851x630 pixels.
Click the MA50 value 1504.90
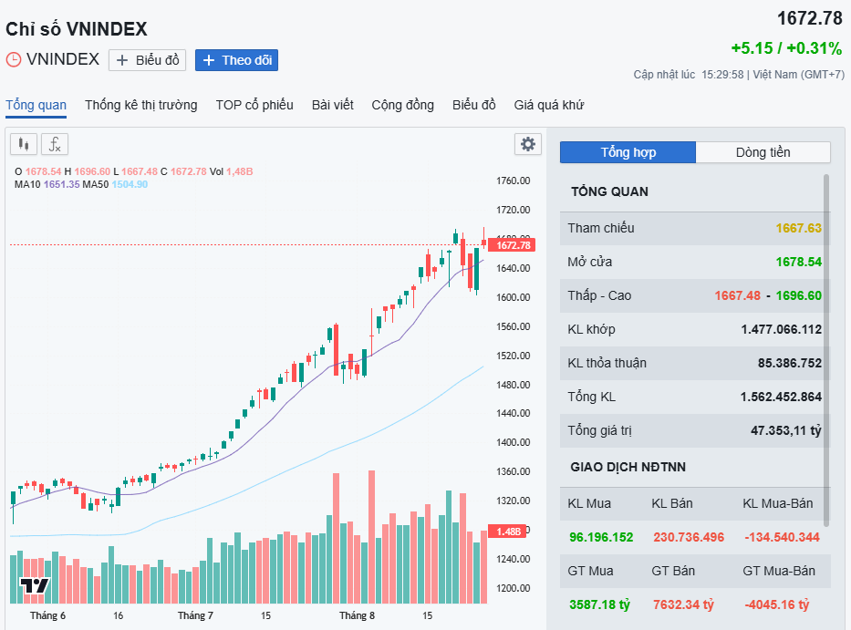[130, 184]
